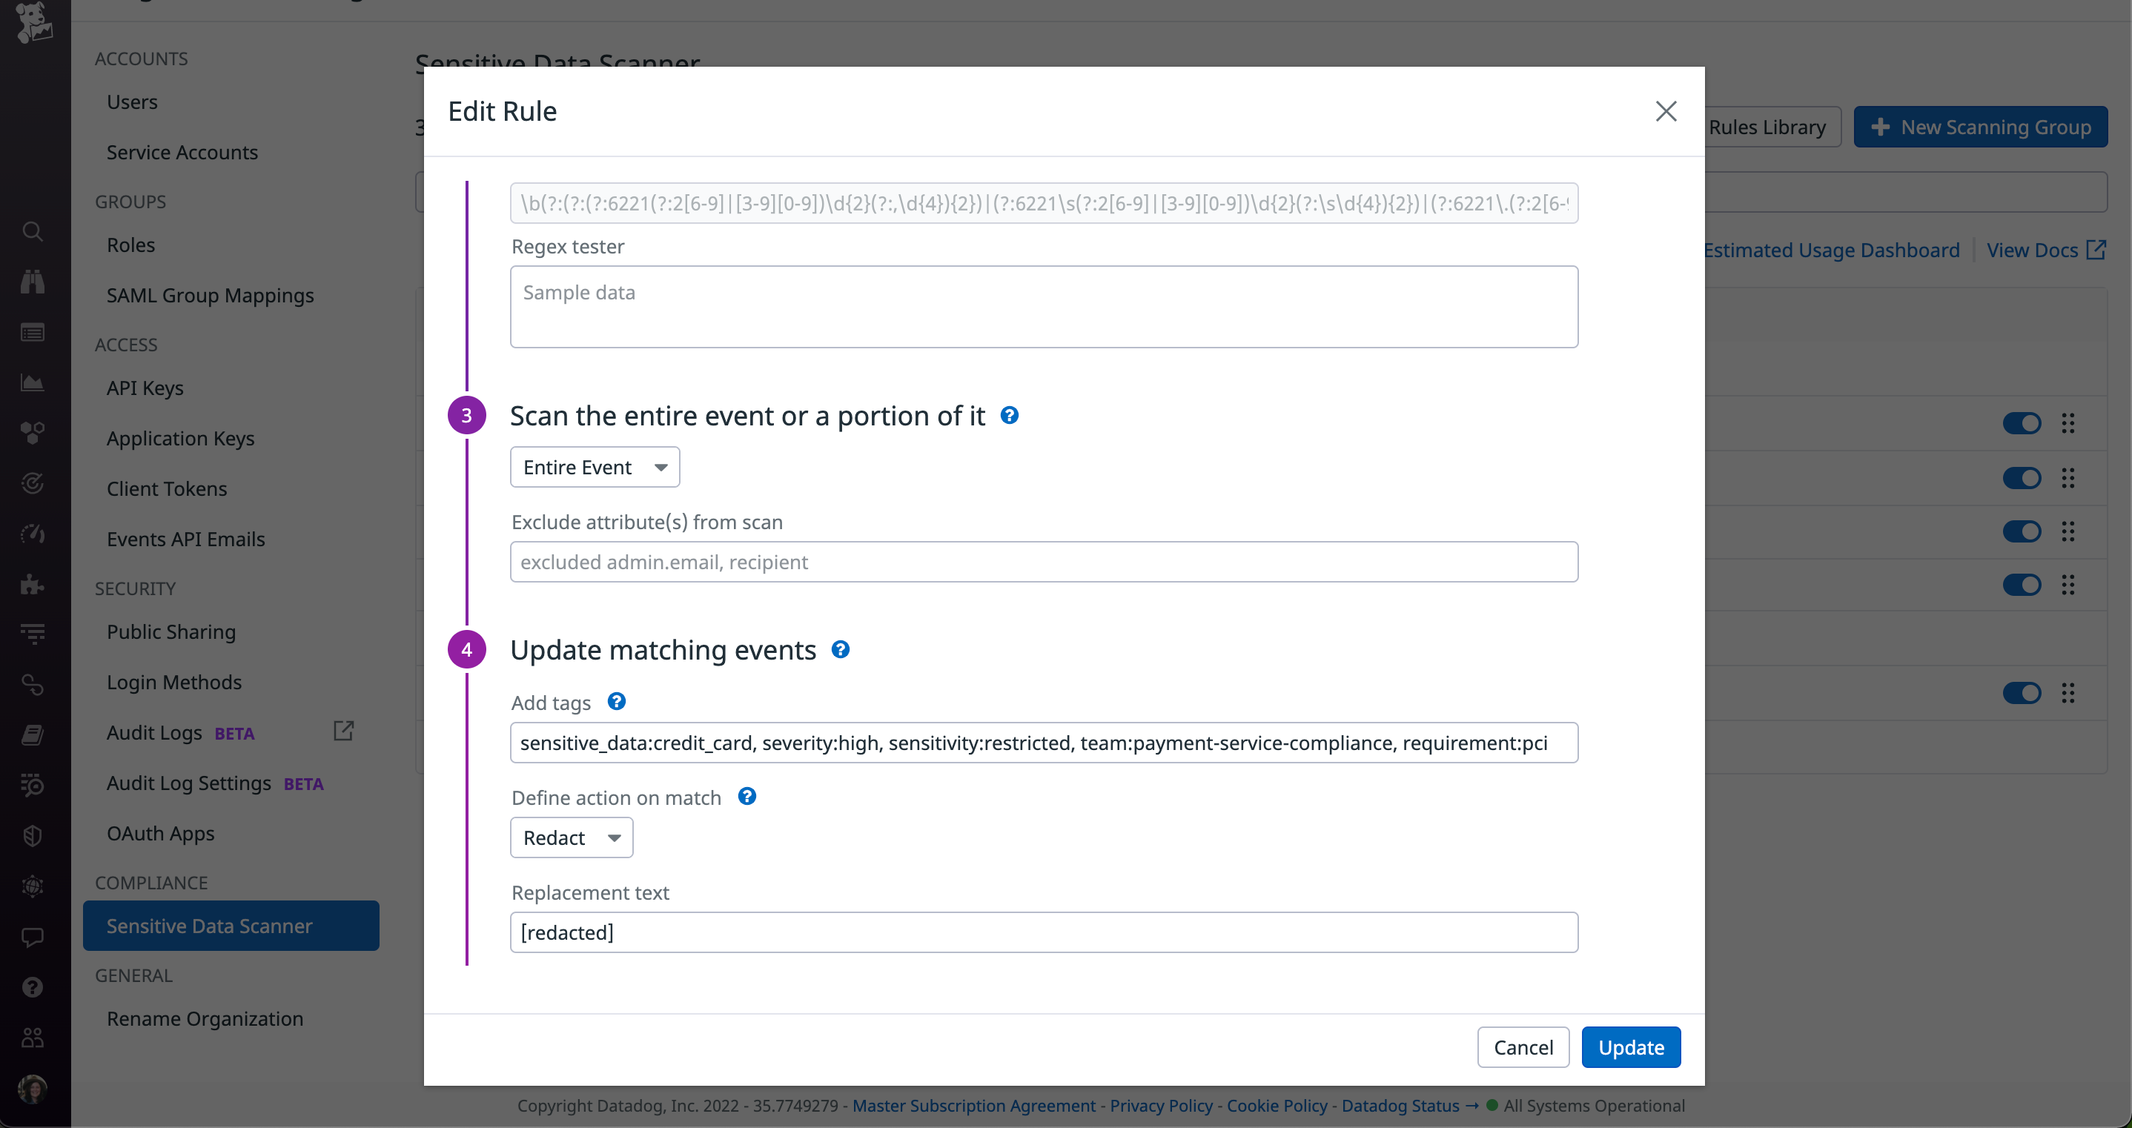Click the Sample data regex tester field
Screen dimensions: 2132x1128
click(1043, 306)
